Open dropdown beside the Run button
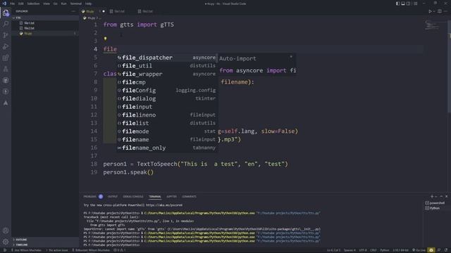The width and height of the screenshot is (451, 253). (434, 11)
